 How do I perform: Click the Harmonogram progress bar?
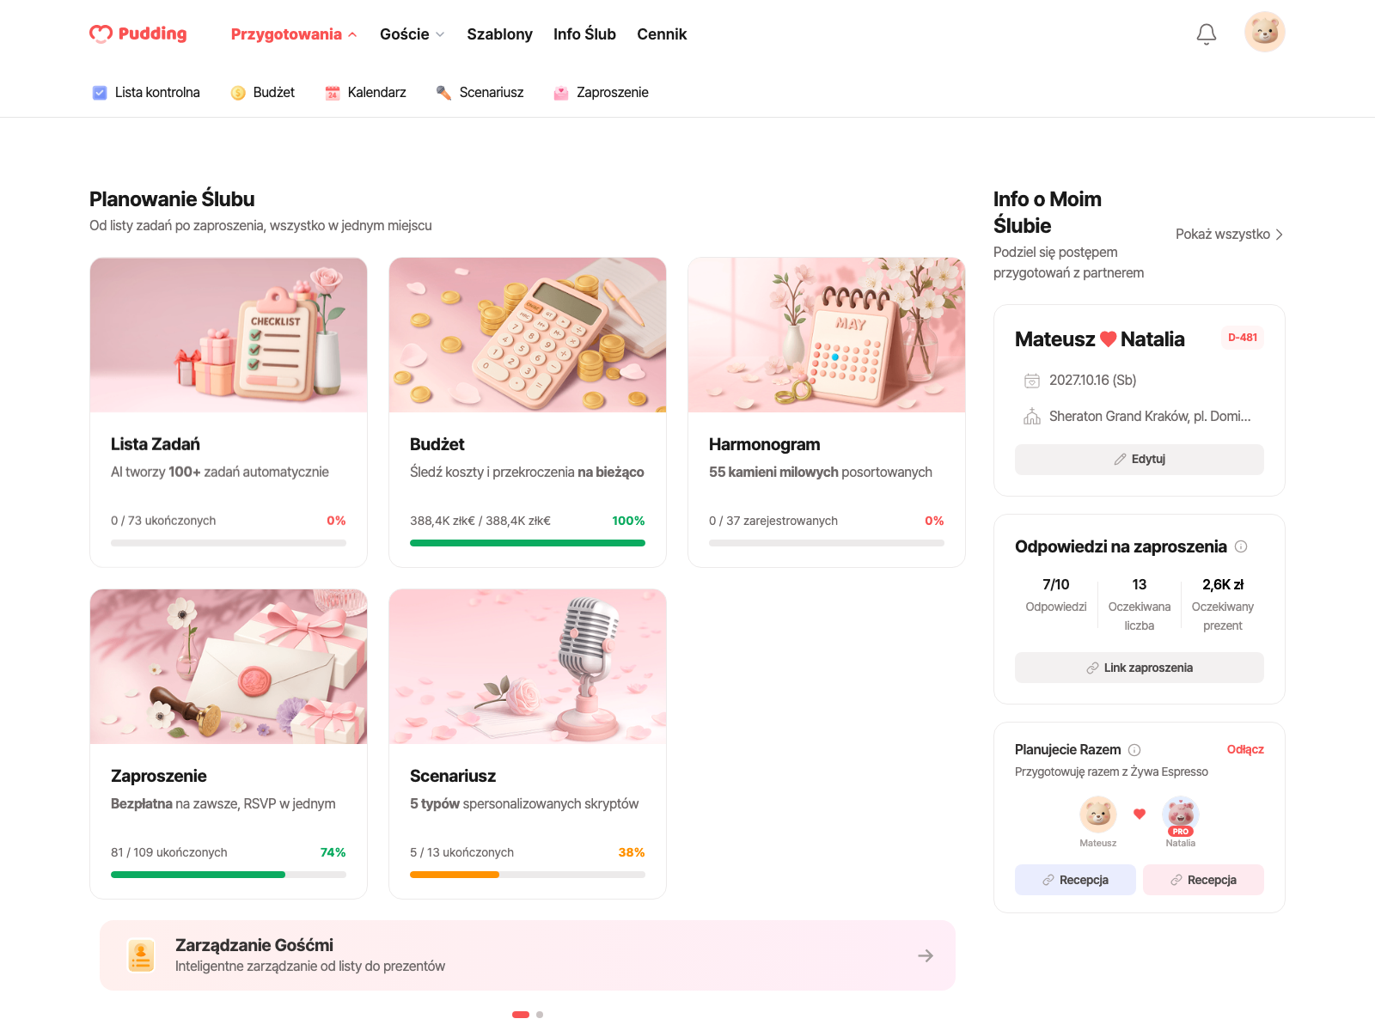[x=827, y=543]
